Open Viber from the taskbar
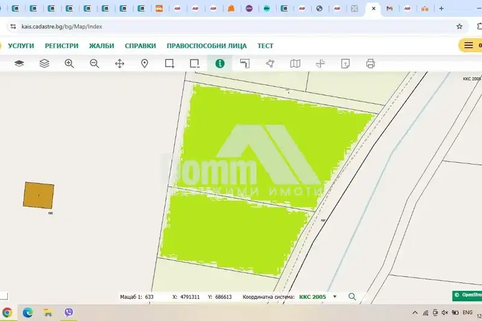The width and height of the screenshot is (482, 321). [69, 313]
